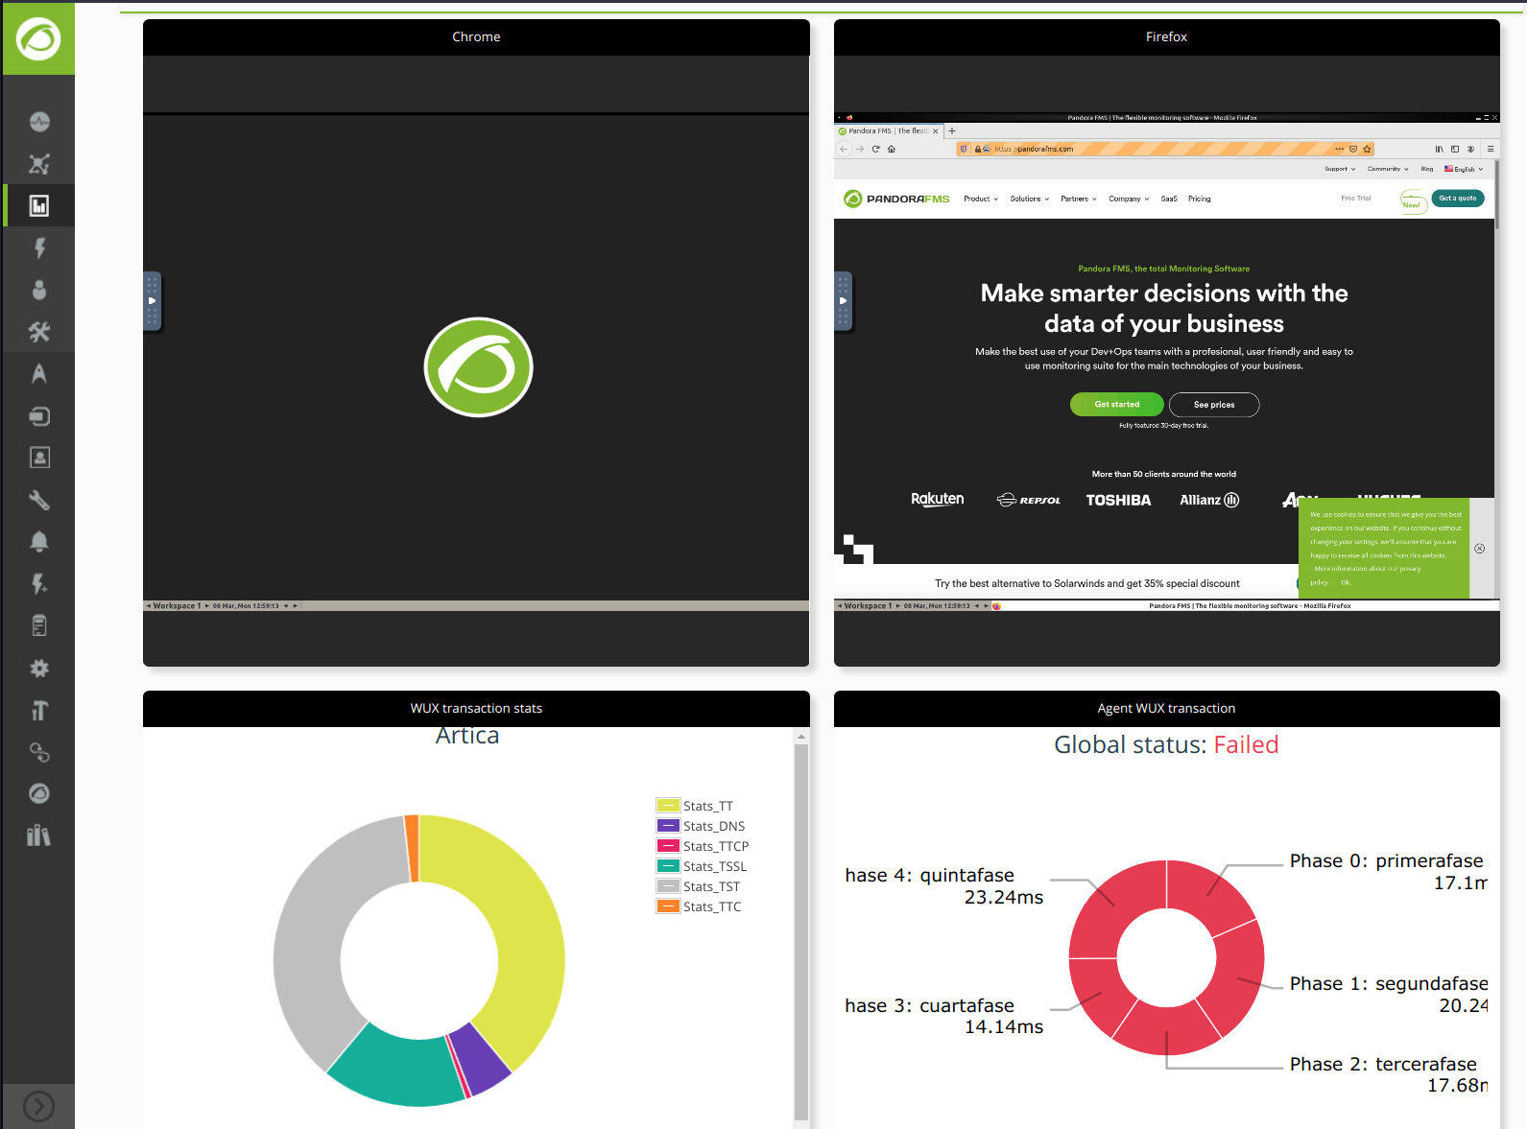Click the quintafase 23.24ms label
The height and width of the screenshot is (1129, 1527).
[x=943, y=886]
